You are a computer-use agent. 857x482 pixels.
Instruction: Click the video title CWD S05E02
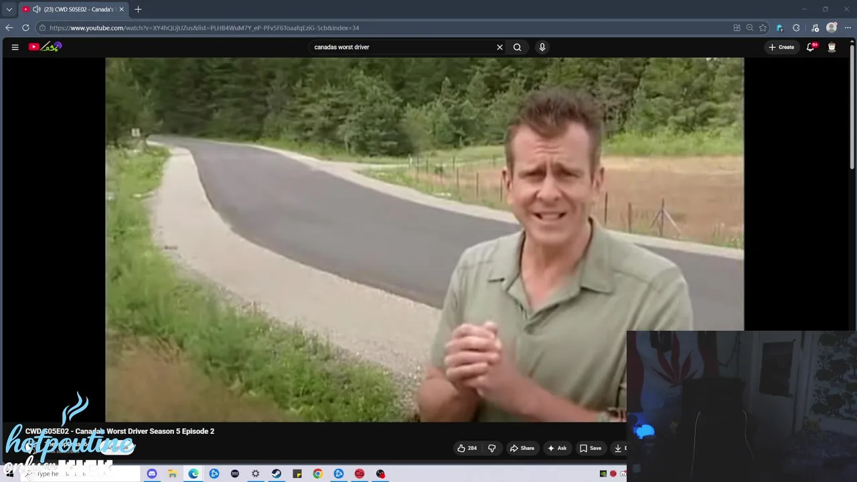[120, 431]
